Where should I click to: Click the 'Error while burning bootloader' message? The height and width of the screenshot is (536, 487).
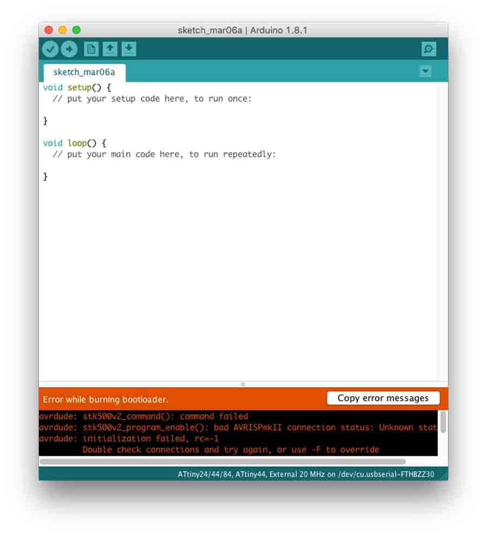coord(106,400)
